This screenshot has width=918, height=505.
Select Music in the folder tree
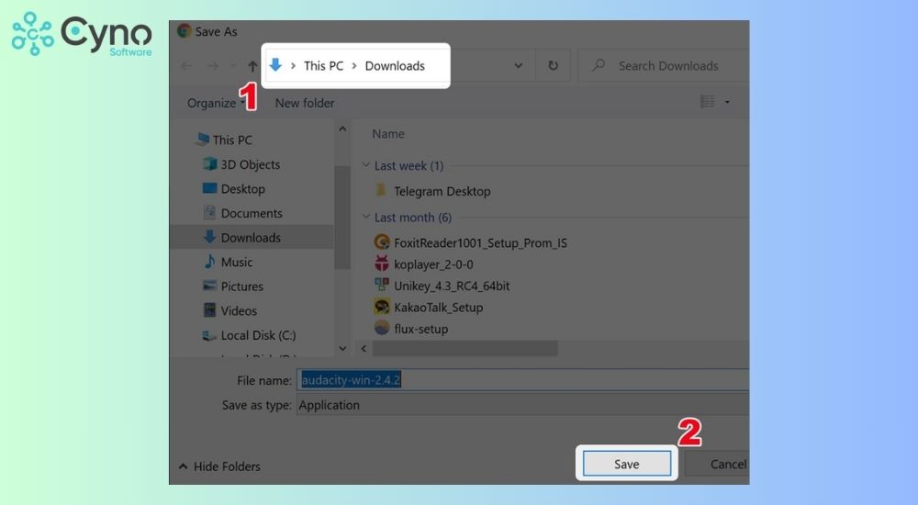pos(237,262)
